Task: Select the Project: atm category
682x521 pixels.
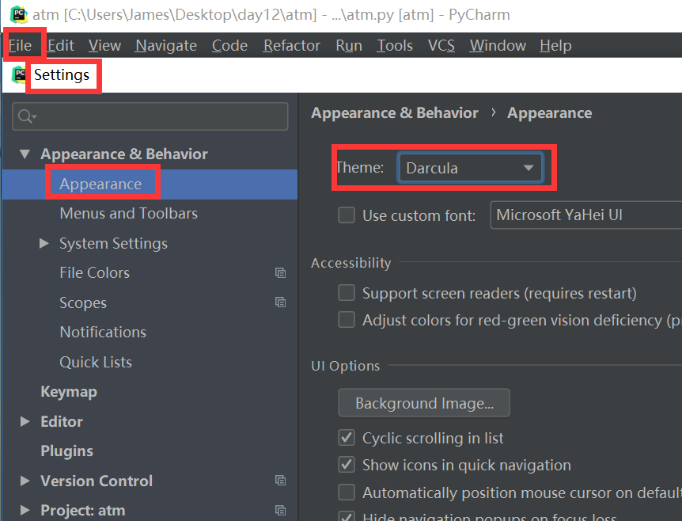Action: [82, 510]
